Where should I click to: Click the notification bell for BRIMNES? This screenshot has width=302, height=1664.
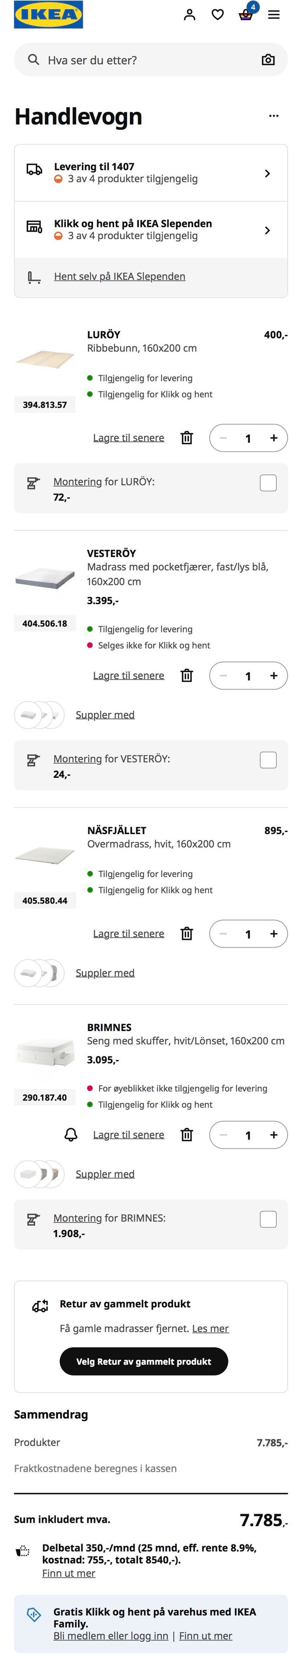[71, 1135]
